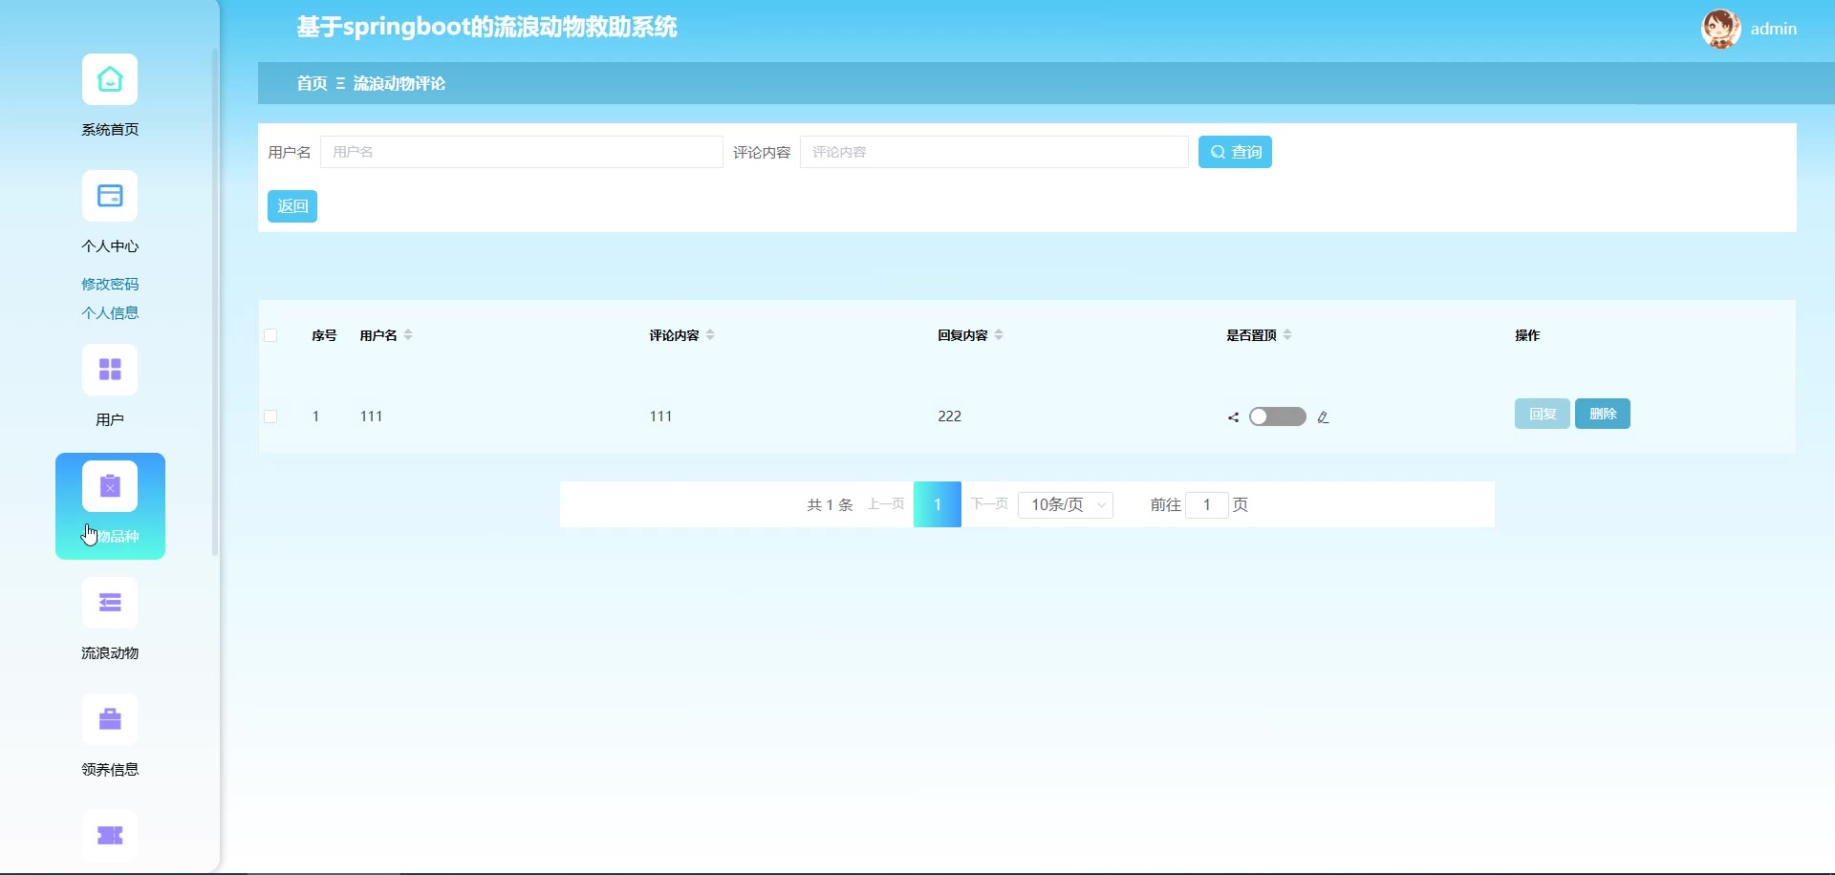This screenshot has width=1835, height=875.
Task: Open the 10条/页 page size dropdown
Action: click(1066, 504)
